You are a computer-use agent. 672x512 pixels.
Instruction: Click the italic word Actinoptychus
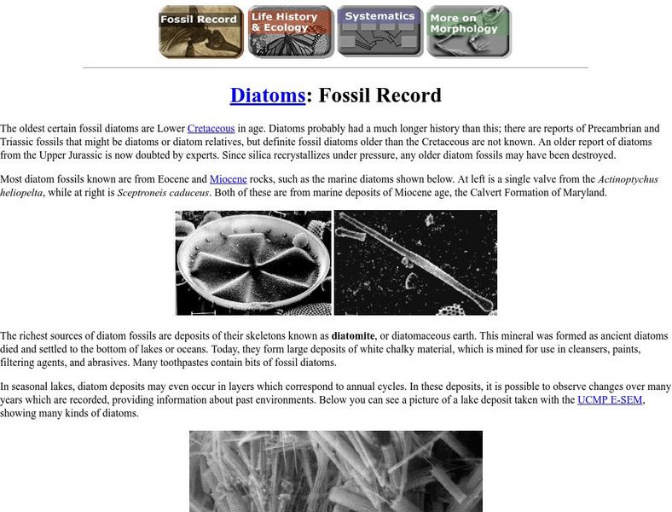pos(628,179)
